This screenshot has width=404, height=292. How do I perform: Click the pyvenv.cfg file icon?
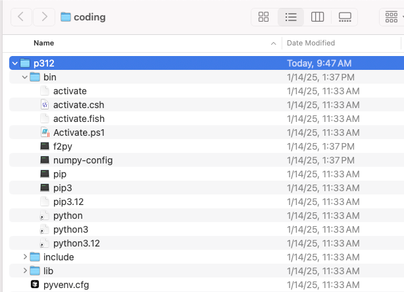35,284
